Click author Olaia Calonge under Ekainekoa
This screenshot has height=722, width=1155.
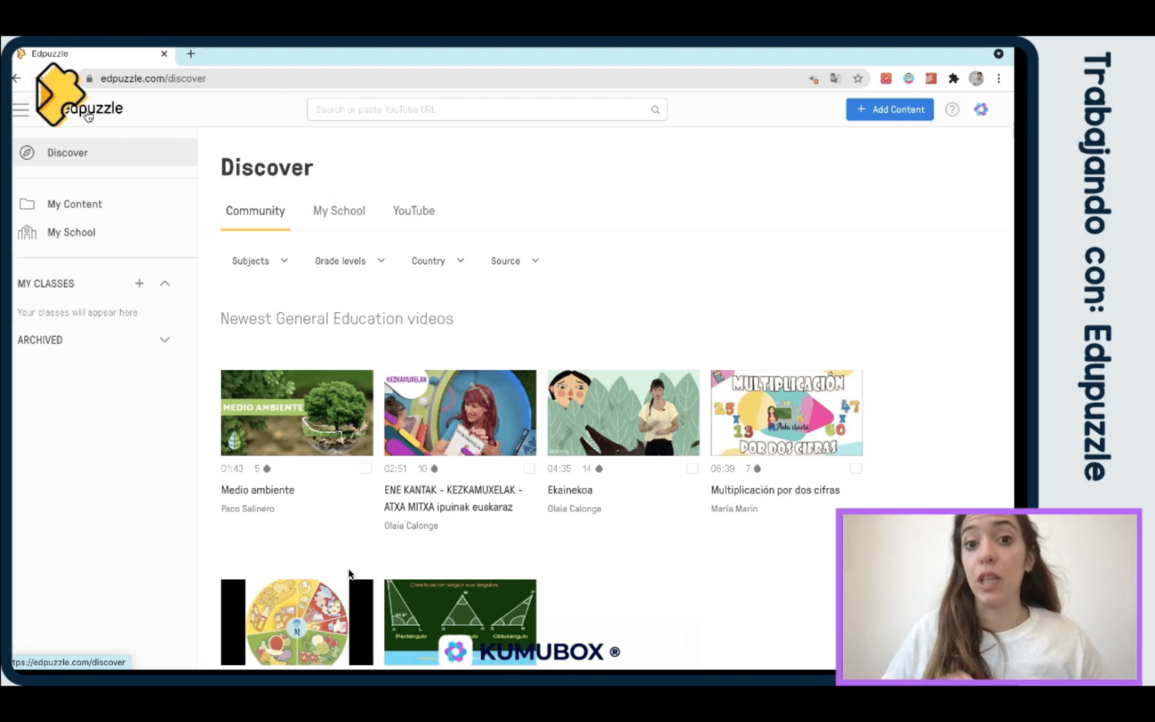574,509
